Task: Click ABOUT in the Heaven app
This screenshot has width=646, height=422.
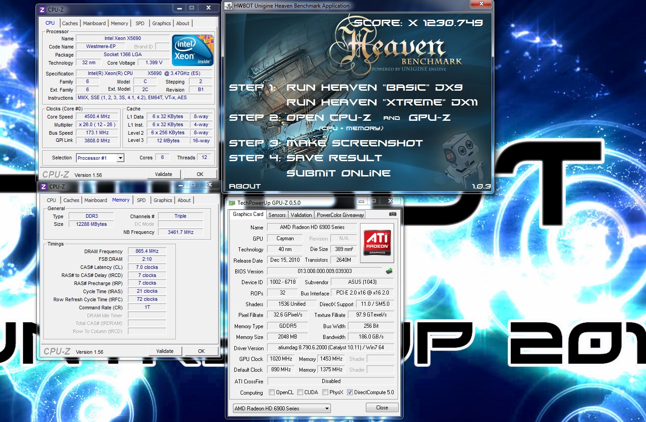Action: [x=245, y=186]
